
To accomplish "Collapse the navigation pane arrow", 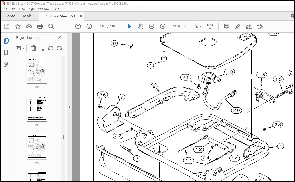I will [69, 107].
